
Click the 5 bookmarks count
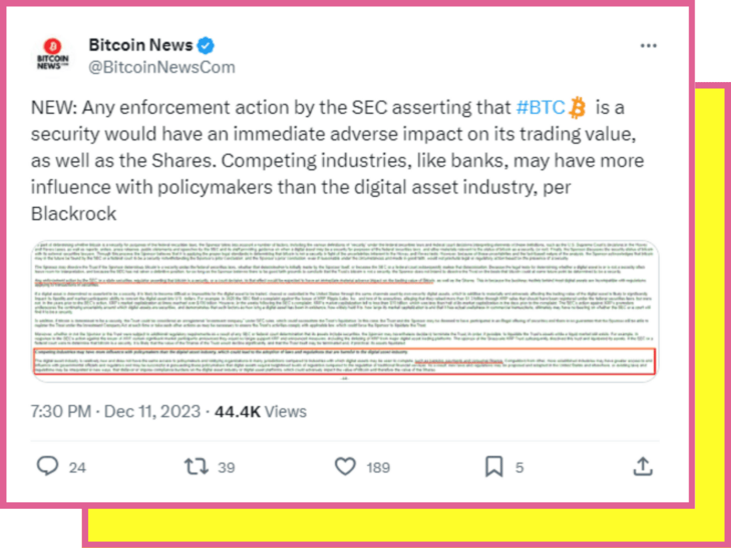click(x=519, y=468)
